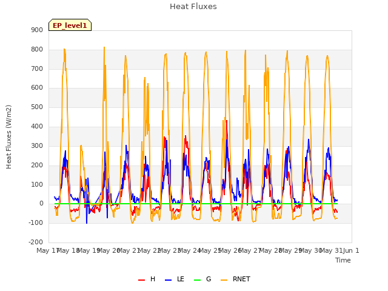Click the green G legend color marker
The width and height of the screenshot is (388, 291).
pyautogui.click(x=197, y=280)
